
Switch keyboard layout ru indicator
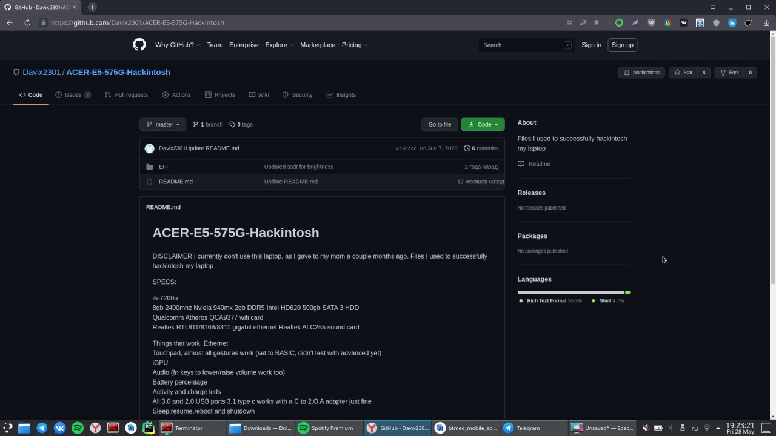pos(695,428)
